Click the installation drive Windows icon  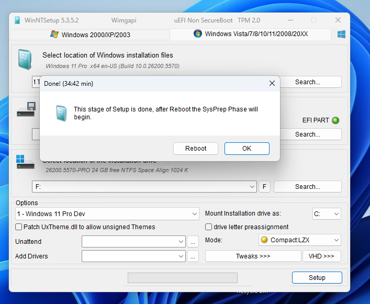point(25,162)
